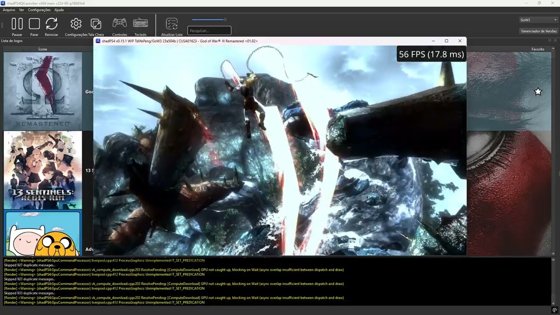
Task: Click the round icon at bottom-right corner
Action: tap(555, 310)
